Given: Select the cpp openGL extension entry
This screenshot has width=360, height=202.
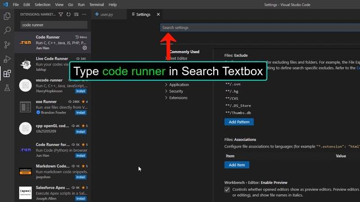Looking at the screenshot, I should (x=52, y=128).
